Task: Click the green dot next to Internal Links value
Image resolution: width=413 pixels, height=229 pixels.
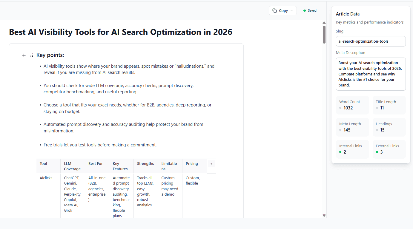Action: 340,152
